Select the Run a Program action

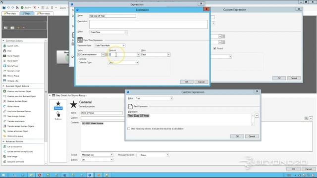[13, 56]
